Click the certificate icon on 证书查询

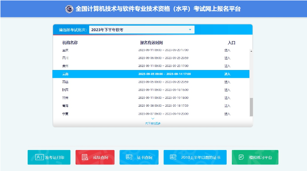pyautogui.click(x=129, y=157)
